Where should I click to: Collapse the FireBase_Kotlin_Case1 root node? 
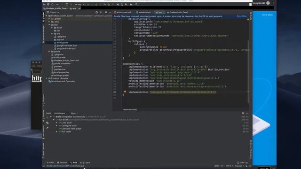point(47,16)
